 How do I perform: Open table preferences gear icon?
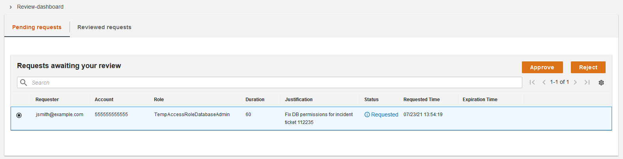[x=601, y=83]
